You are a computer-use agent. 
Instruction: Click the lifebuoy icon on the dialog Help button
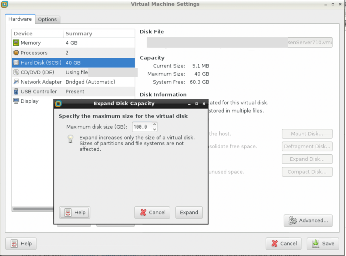pyautogui.click(x=68, y=212)
